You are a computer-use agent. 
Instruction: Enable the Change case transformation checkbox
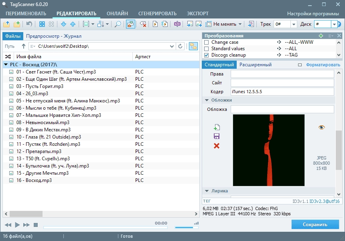click(x=206, y=42)
